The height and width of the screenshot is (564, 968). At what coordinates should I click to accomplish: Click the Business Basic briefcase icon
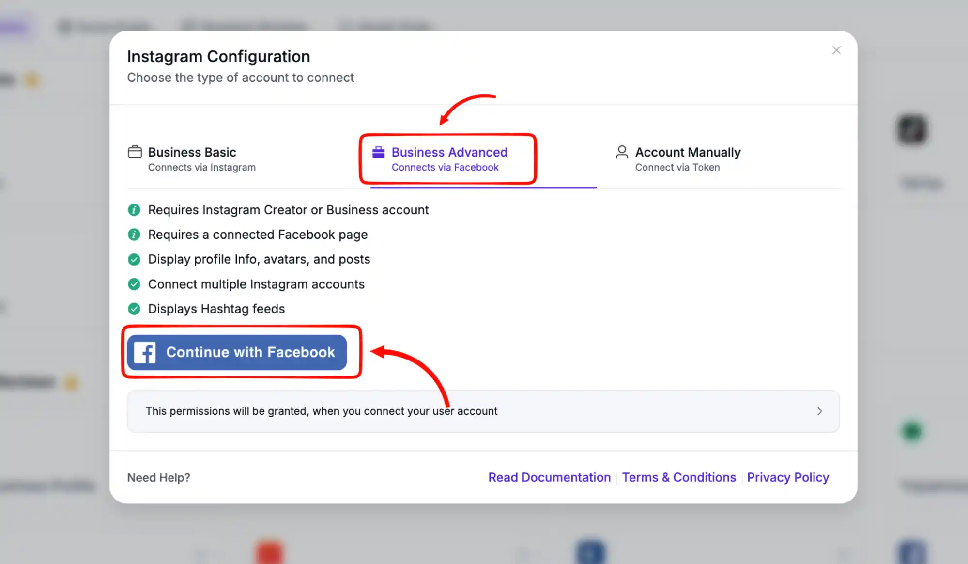click(x=135, y=152)
